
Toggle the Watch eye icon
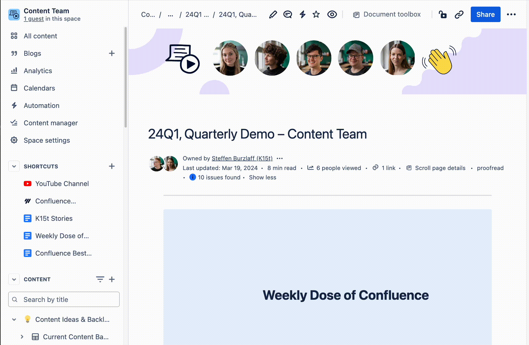tap(332, 14)
